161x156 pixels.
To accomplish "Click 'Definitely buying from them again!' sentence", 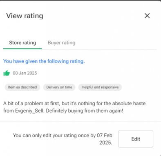I will coord(85,111).
